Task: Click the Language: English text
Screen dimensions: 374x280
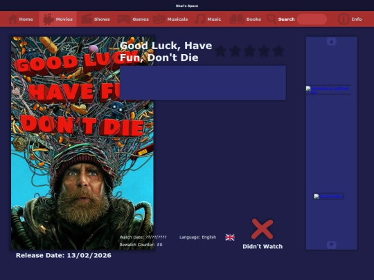Action: pos(197,237)
